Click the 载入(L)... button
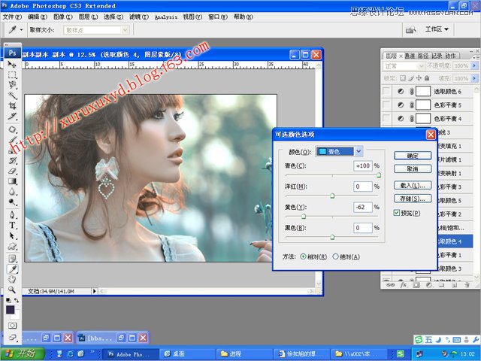 [x=413, y=185]
